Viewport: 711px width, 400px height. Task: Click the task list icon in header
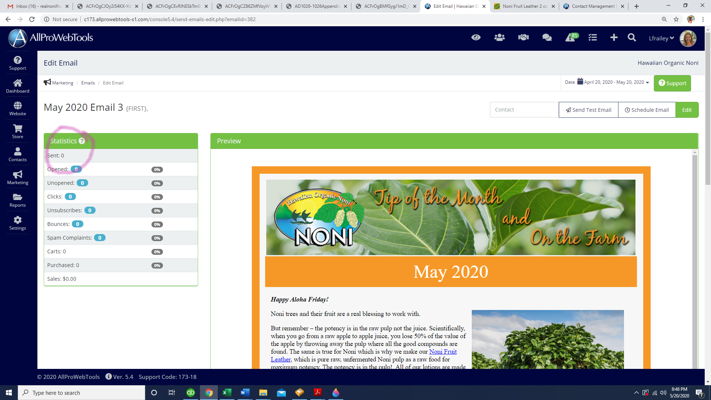point(592,37)
